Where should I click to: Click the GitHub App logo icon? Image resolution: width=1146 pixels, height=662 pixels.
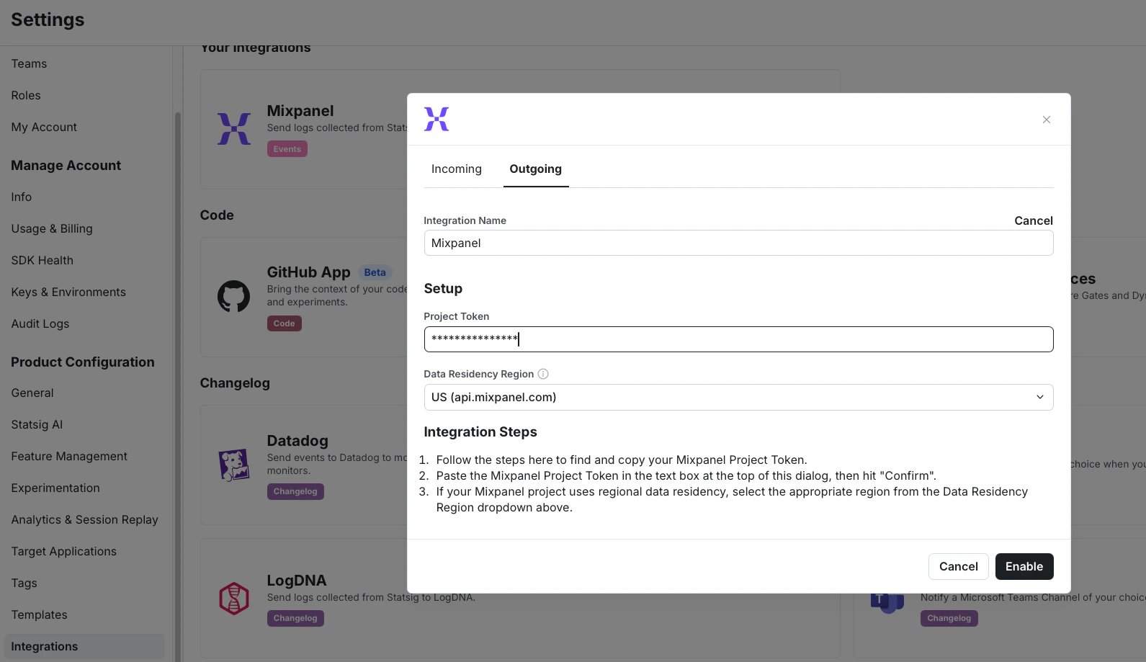(234, 296)
